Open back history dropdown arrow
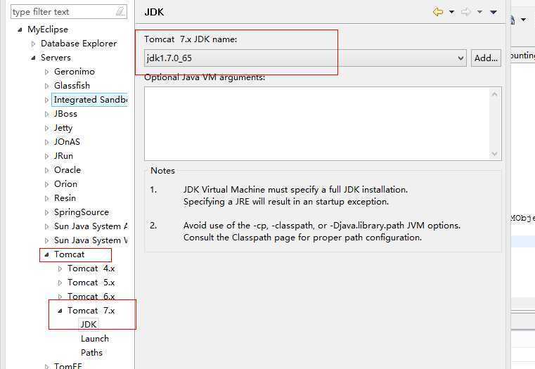This screenshot has width=535, height=369. pyautogui.click(x=452, y=12)
